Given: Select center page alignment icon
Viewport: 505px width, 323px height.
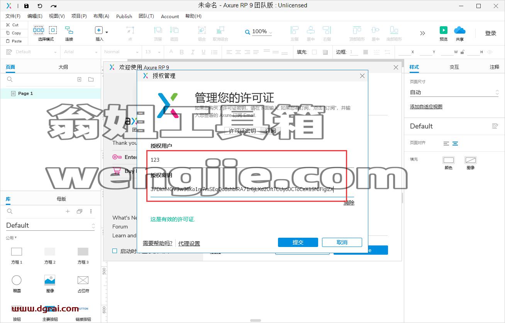Looking at the screenshot, I should click(455, 144).
